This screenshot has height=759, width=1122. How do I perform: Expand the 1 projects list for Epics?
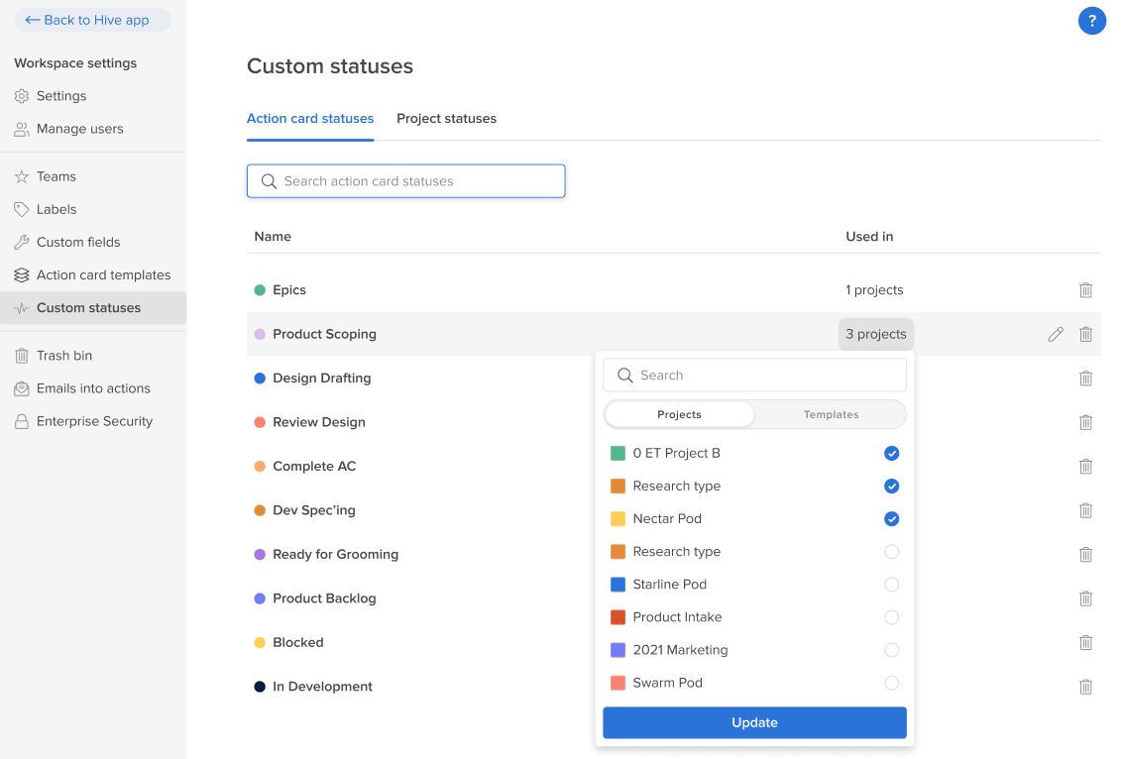click(873, 290)
